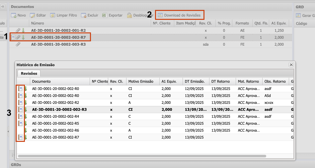The image size is (315, 168).
Task: Click the Desbloquear padlock icon
Action: (x=129, y=15)
